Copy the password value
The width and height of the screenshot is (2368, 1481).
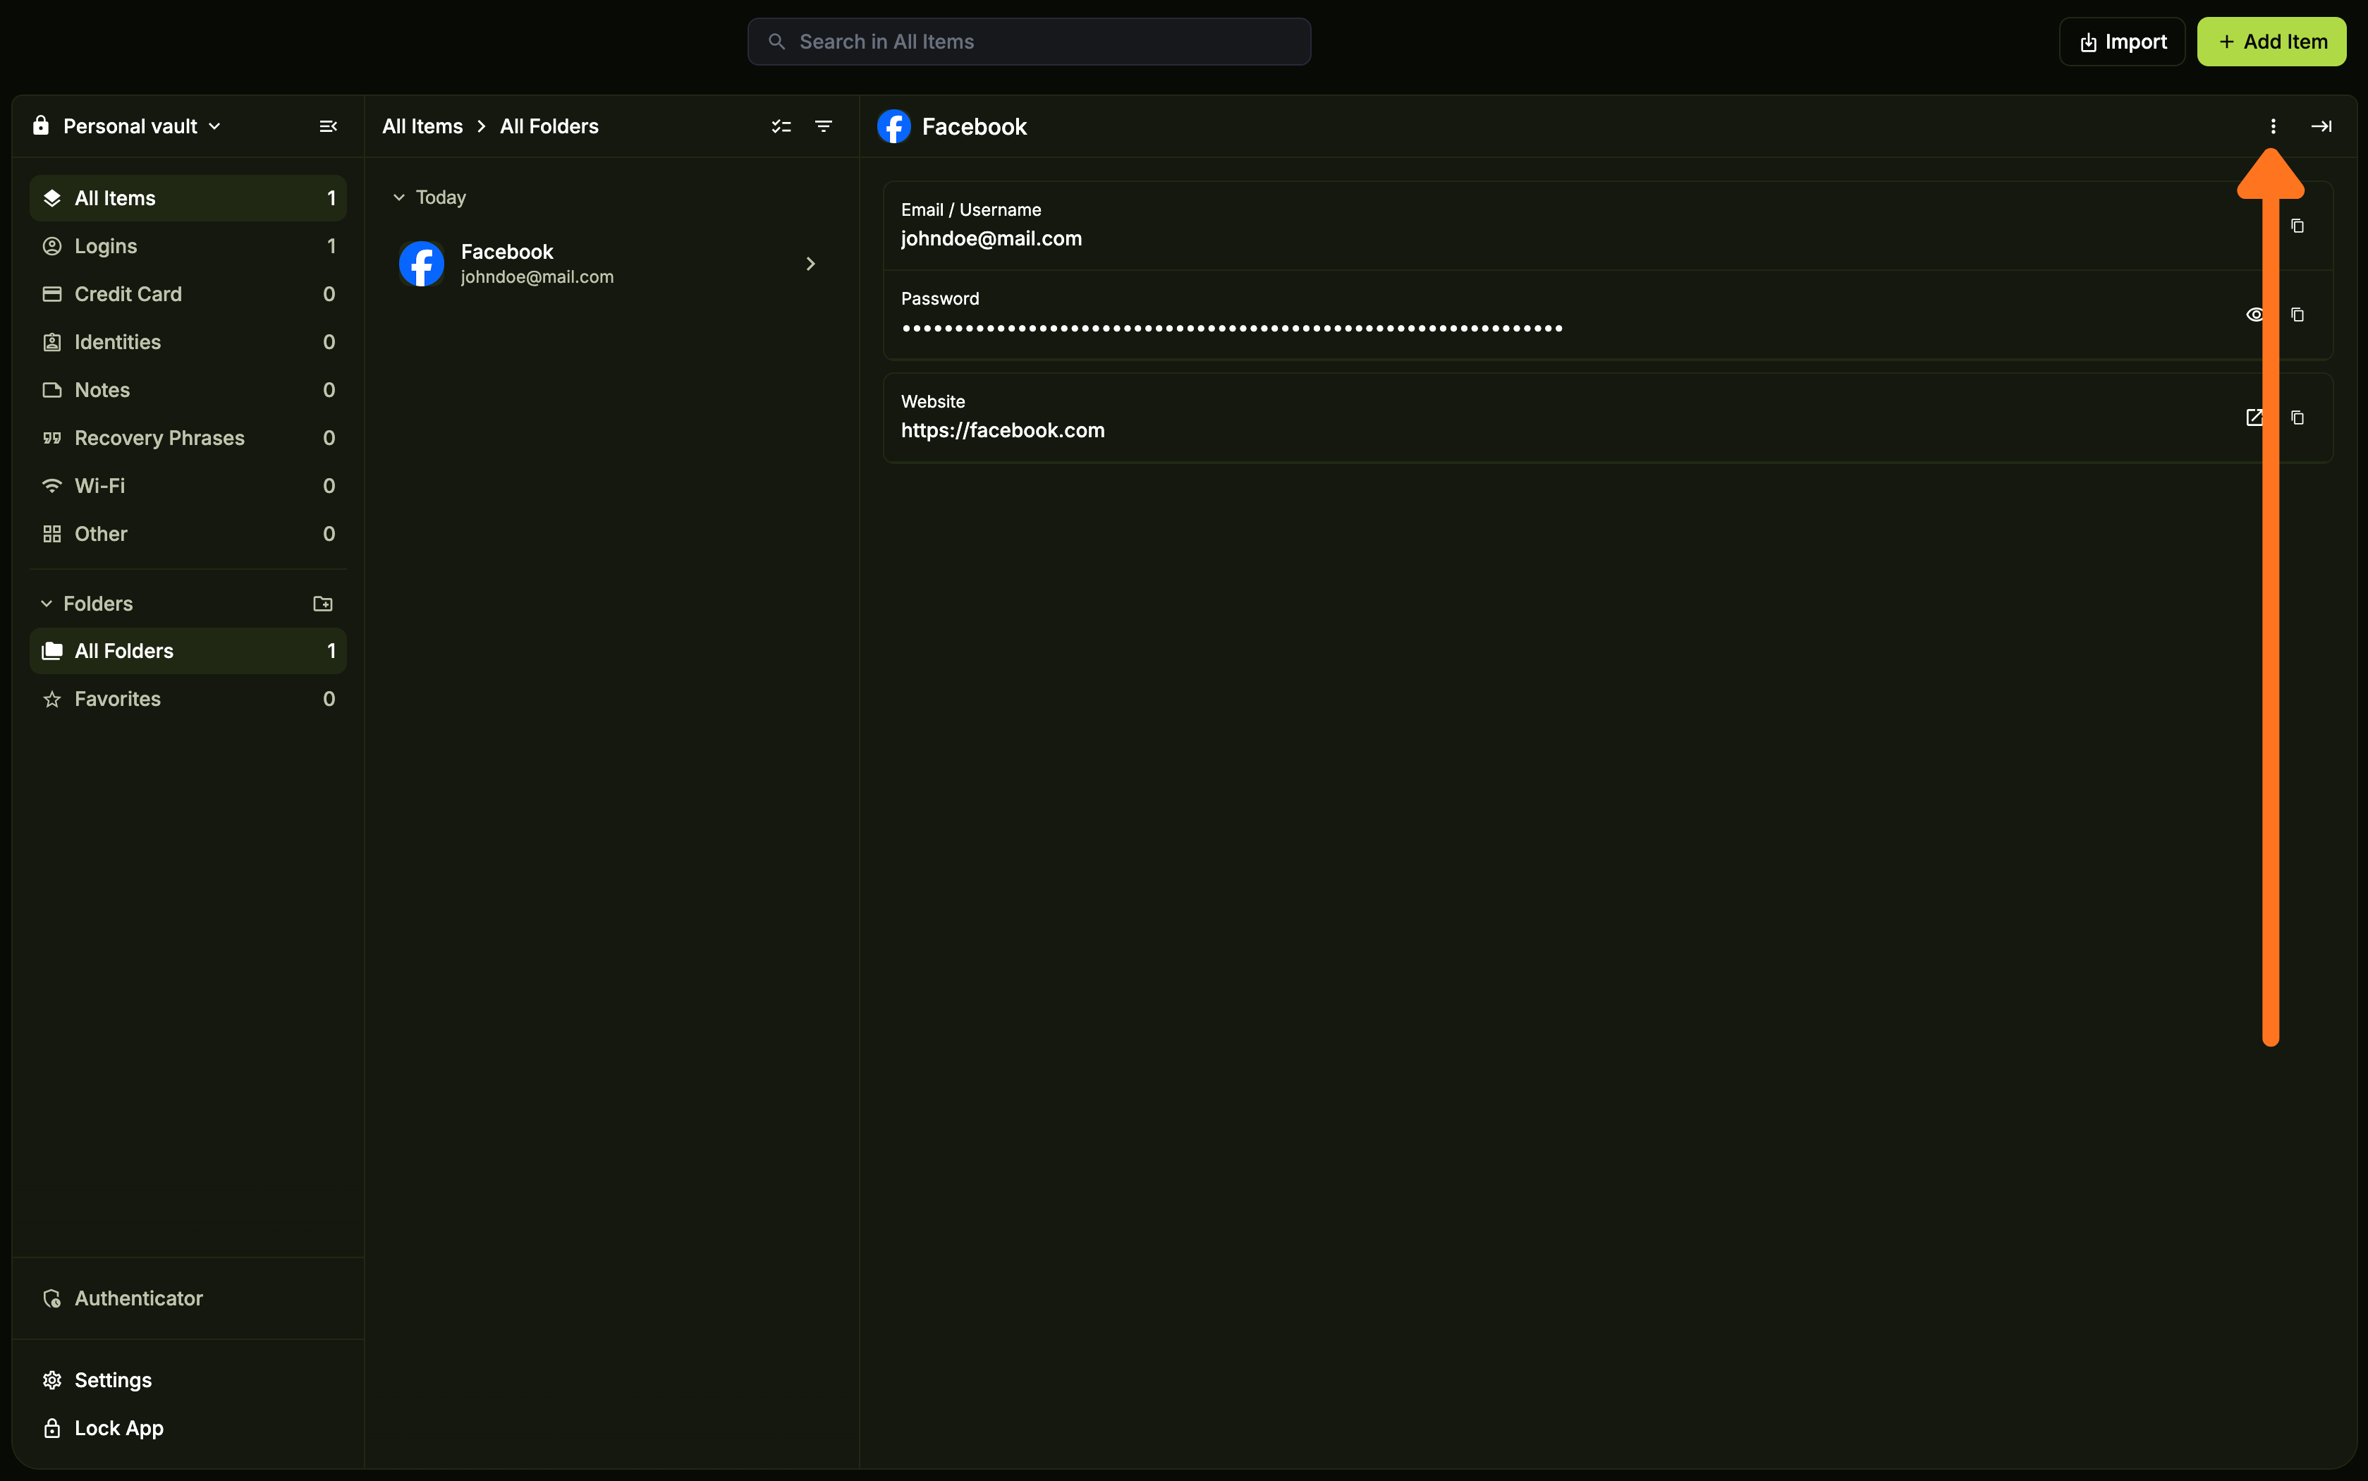(x=2297, y=315)
